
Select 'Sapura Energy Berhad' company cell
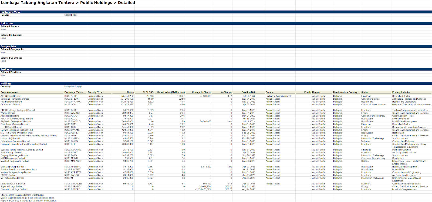(12, 187)
